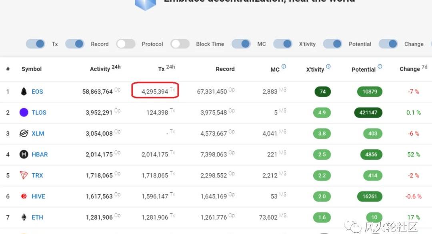Select EOS activity value 58,863,764
This screenshot has width=432, height=234.
[x=98, y=92]
